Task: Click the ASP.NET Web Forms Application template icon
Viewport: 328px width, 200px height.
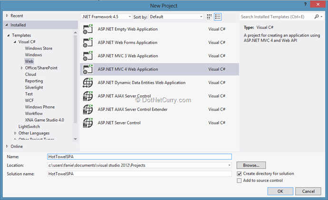Action: tap(88, 42)
